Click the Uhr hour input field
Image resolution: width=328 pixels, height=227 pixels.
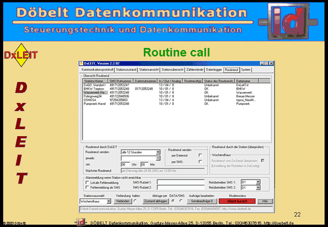(125, 164)
